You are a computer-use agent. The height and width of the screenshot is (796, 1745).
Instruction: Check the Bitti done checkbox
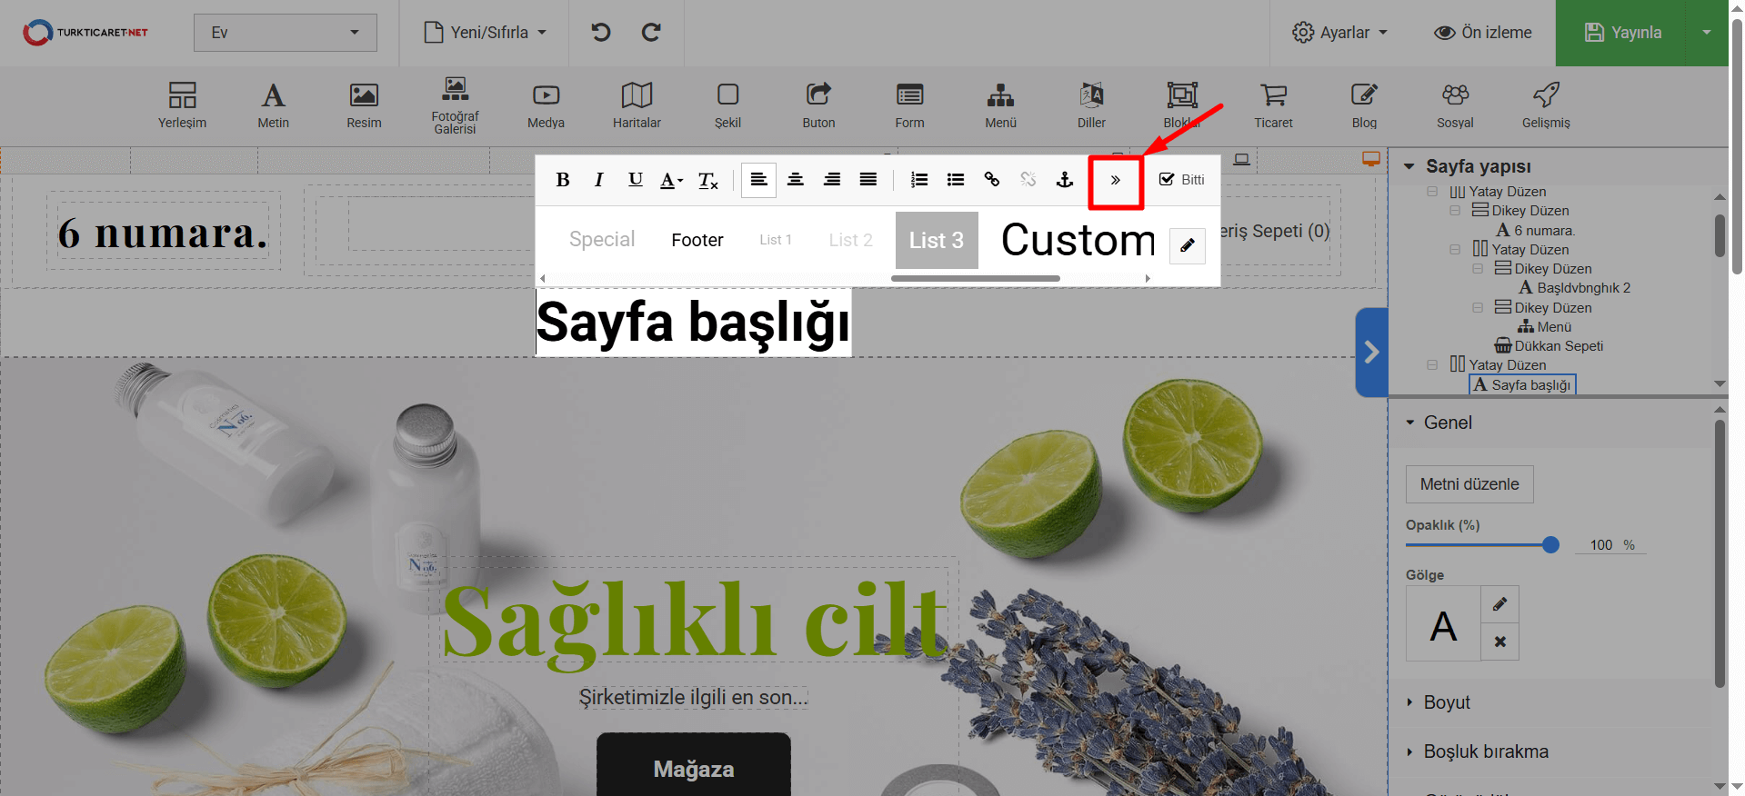[x=1167, y=180]
